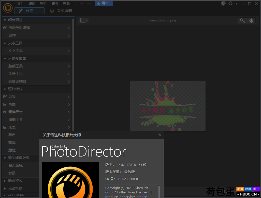Select the 颗粒 effect item
261x198 pixels.
pos(12,150)
